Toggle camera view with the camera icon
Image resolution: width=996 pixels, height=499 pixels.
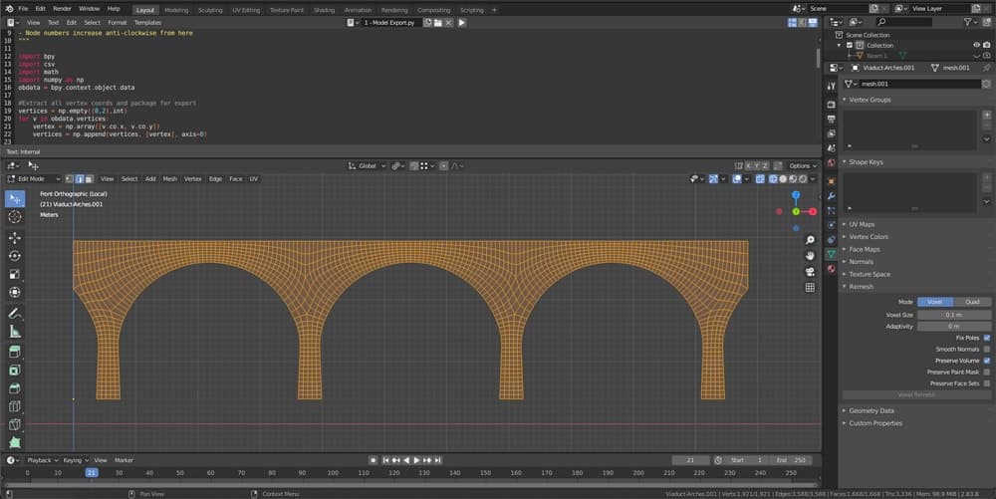coord(810,271)
